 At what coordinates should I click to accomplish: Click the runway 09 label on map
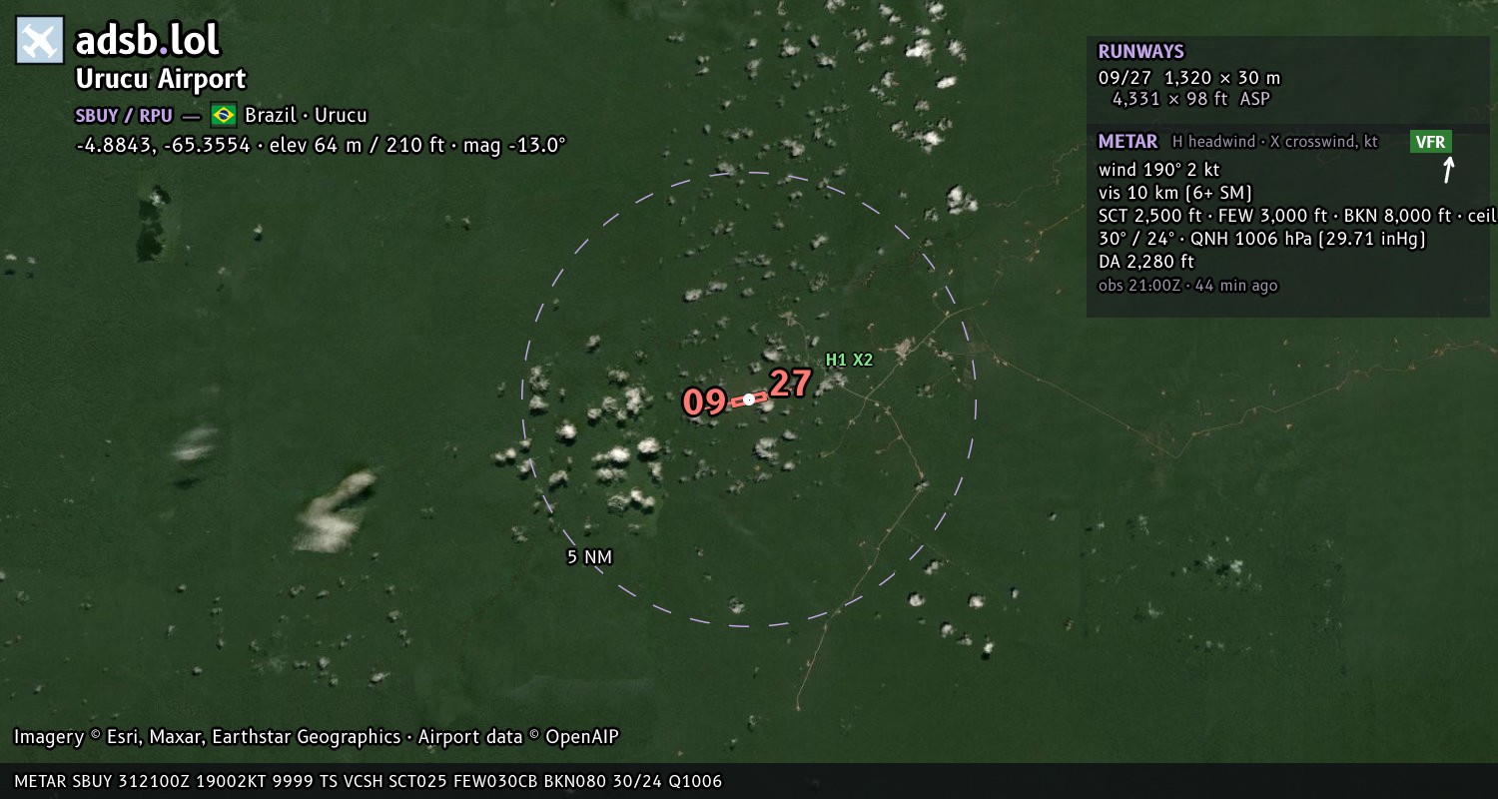point(704,402)
